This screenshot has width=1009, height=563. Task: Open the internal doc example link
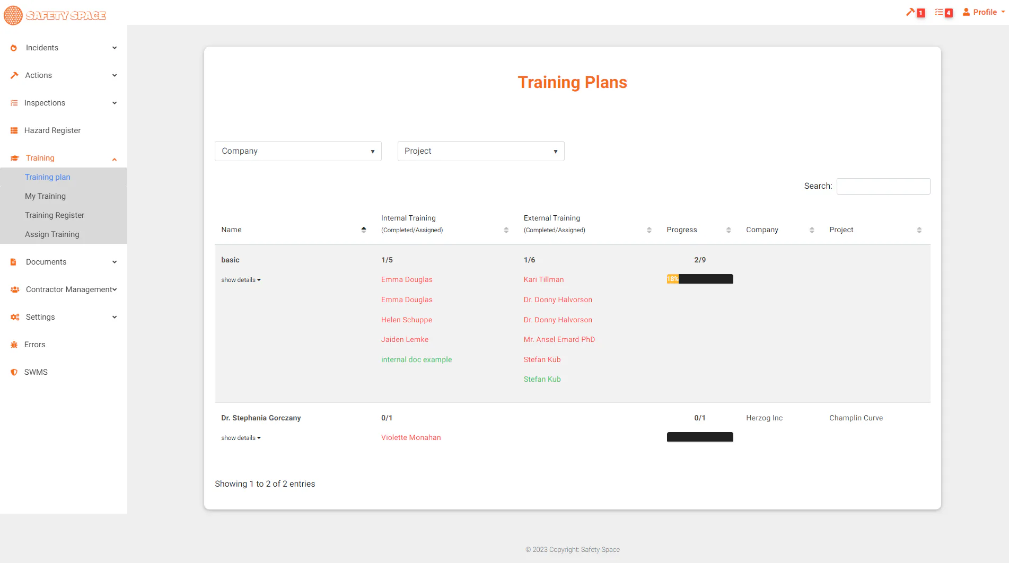coord(416,359)
